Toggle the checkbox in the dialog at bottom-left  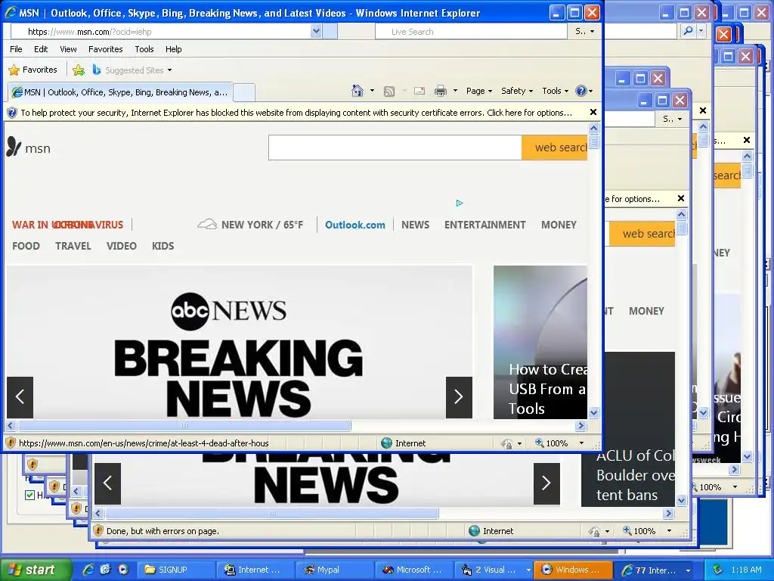pyautogui.click(x=29, y=495)
